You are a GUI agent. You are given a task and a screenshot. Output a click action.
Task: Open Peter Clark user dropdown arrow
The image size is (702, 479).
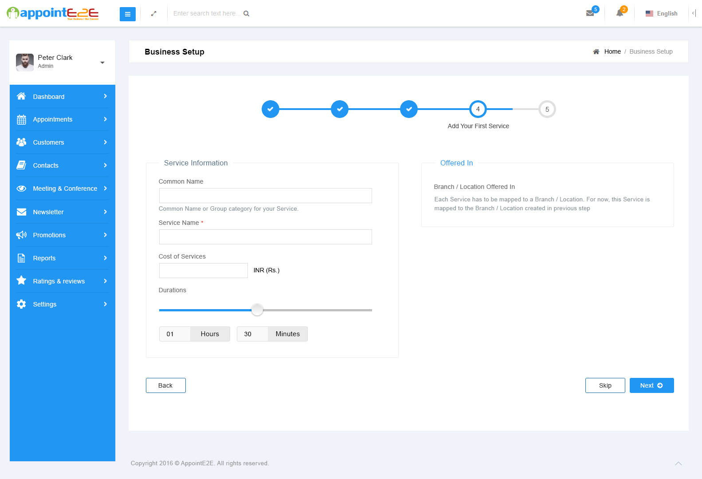pyautogui.click(x=102, y=63)
